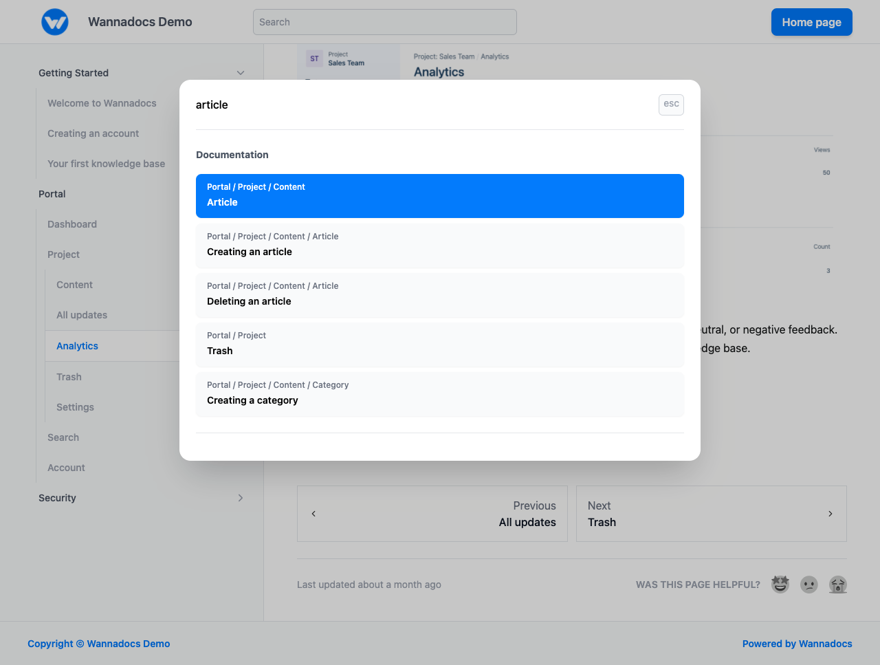This screenshot has height=665, width=880.
Task: Open Your first knowledge base page
Action: tap(106, 164)
